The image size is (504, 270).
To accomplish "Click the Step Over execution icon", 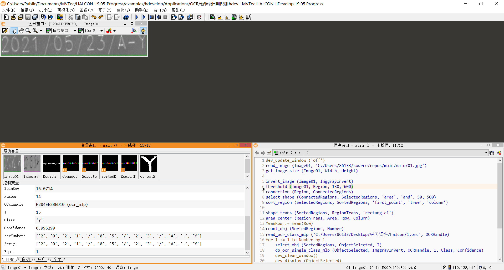I will pyautogui.click(x=143, y=17).
